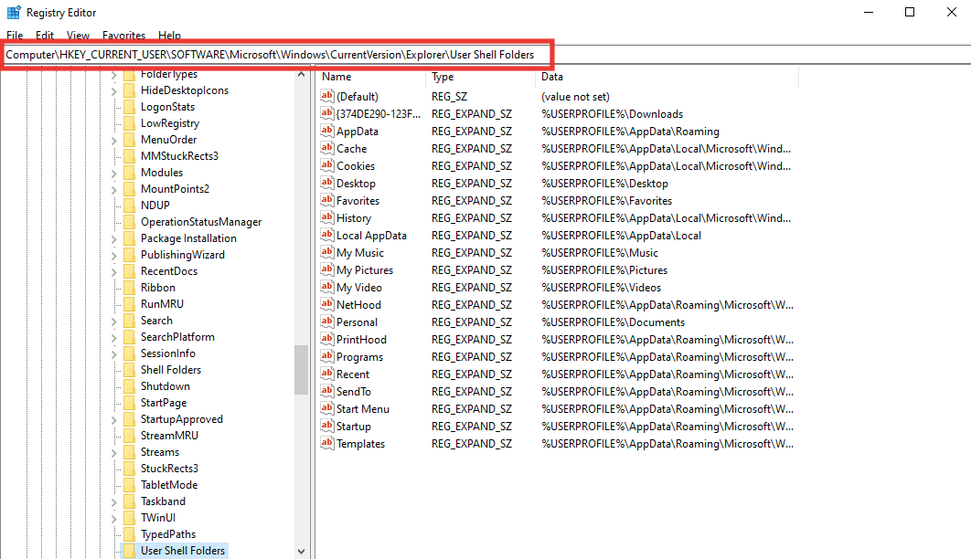Screen dimensions: 971x559
Task: Expand the StartupApproved key
Action: [x=114, y=420]
